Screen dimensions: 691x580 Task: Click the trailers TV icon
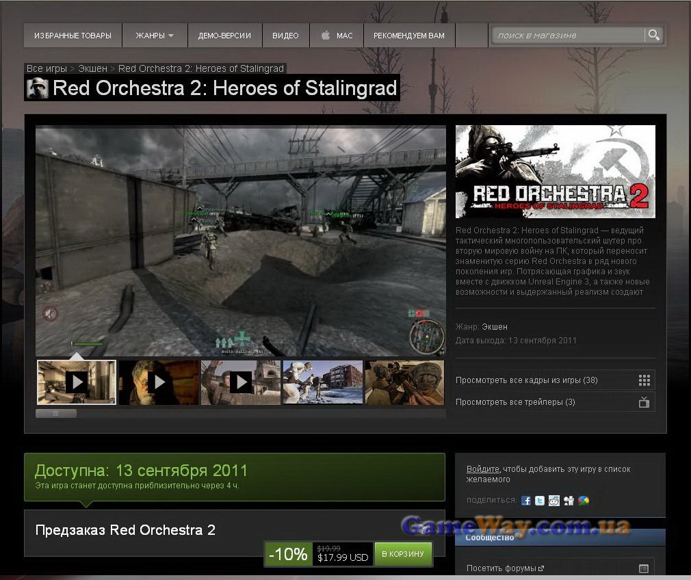pyautogui.click(x=643, y=402)
